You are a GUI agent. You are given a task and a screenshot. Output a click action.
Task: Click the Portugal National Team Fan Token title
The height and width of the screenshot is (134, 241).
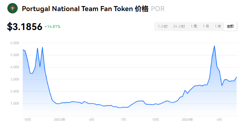tap(77, 9)
